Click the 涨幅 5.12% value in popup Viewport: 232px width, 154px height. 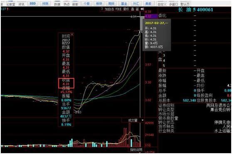click(x=67, y=92)
